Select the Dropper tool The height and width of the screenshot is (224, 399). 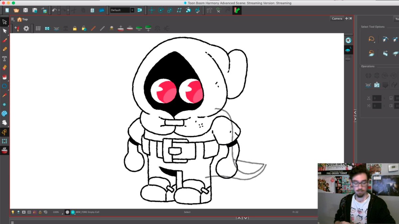point(5,95)
